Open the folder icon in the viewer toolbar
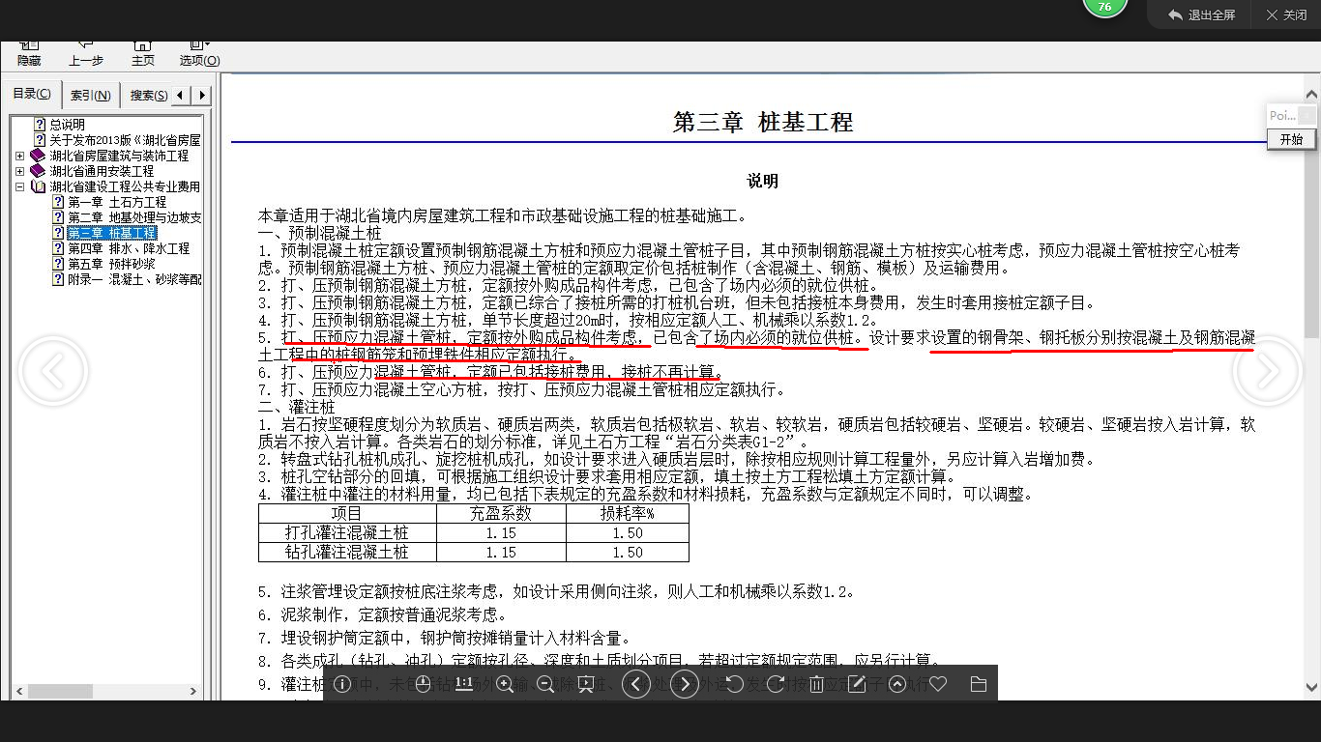The height and width of the screenshot is (742, 1321). pos(978,684)
